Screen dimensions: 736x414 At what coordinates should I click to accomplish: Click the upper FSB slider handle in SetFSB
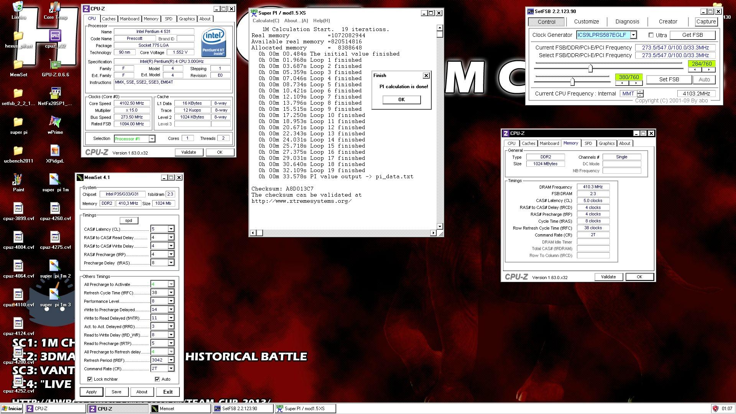click(x=590, y=68)
